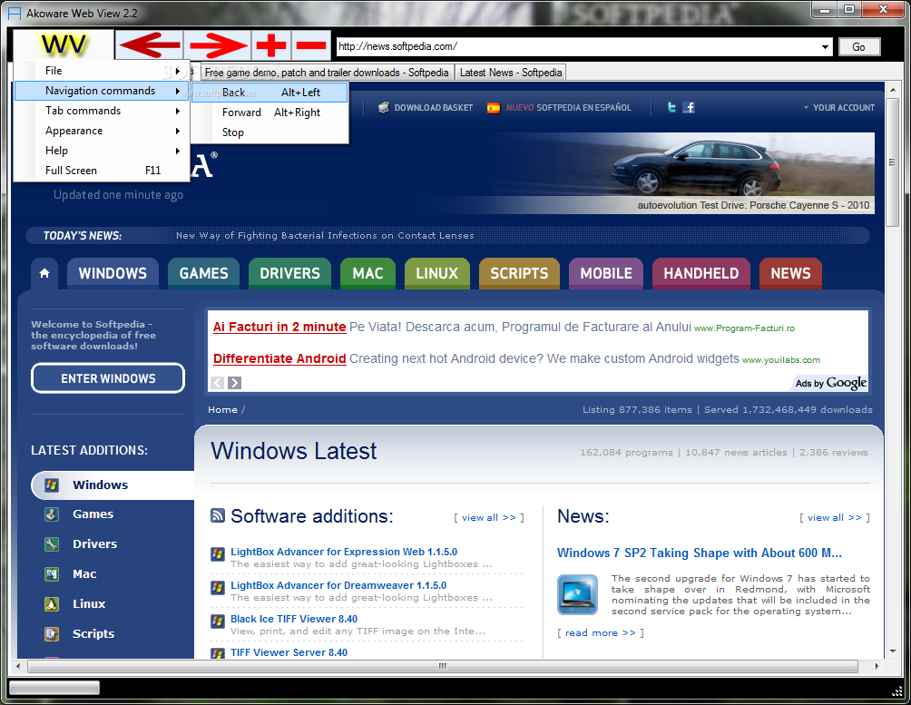Switch to Latest News - Softpedia tab
The image size is (911, 705).
click(x=511, y=73)
